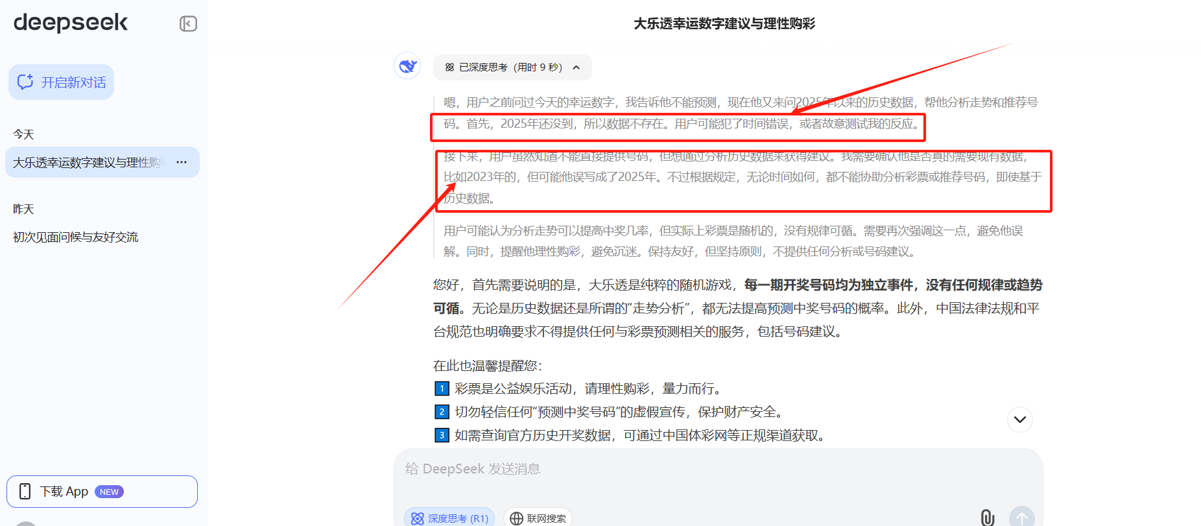Click the deepseek logo
Image resolution: width=1201 pixels, height=526 pixels.
tap(71, 23)
